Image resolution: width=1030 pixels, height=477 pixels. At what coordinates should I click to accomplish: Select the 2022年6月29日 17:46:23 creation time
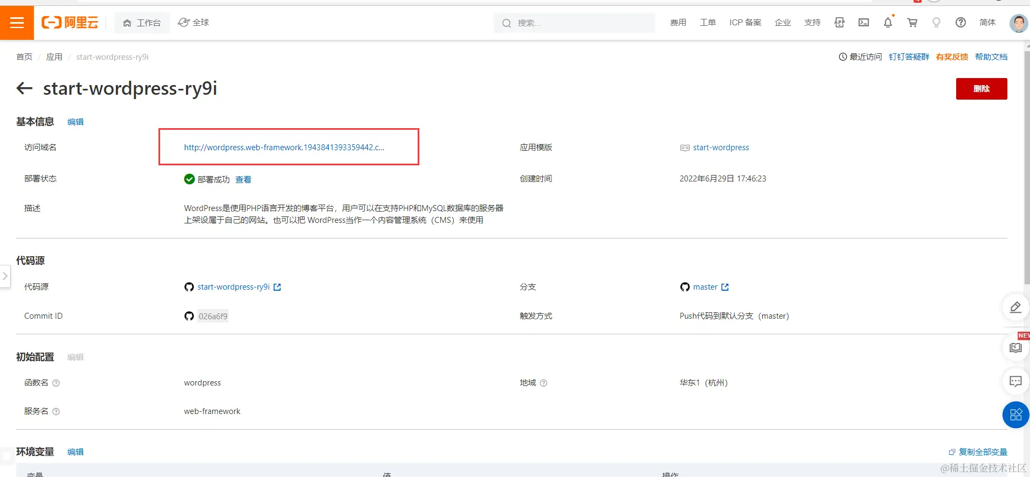(723, 179)
